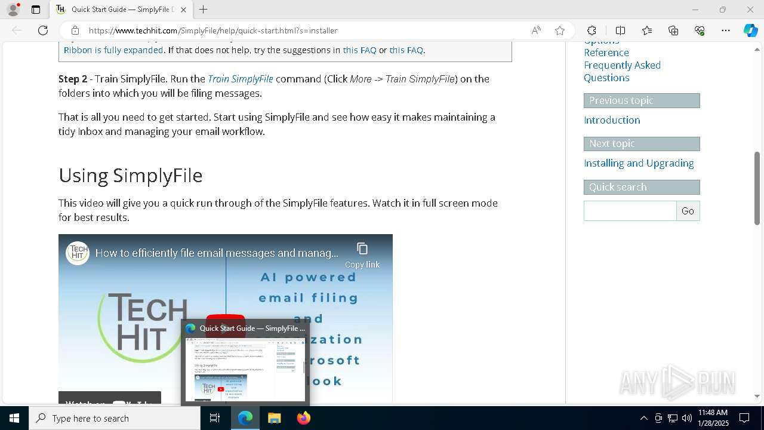
Task: Click the 'Using SimplyFile' heading
Action: point(131,176)
